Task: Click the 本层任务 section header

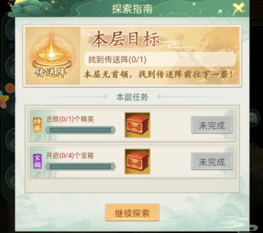Action: [132, 97]
